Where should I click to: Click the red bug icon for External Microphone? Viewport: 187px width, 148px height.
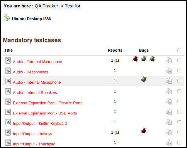pos(135,59)
